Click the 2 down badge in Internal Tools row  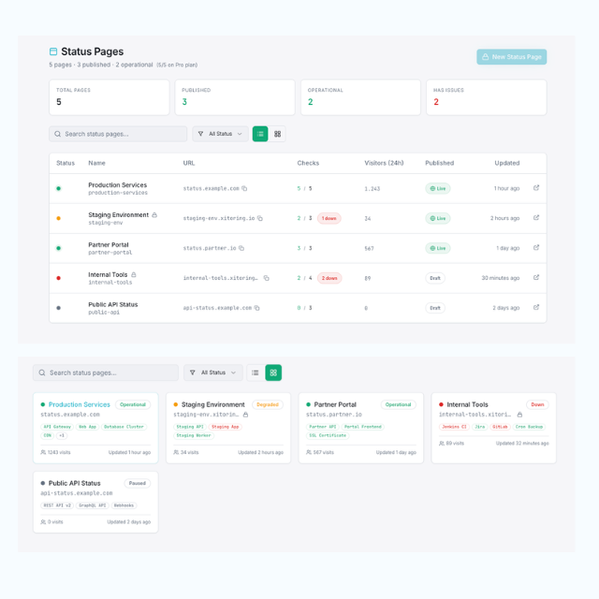329,278
